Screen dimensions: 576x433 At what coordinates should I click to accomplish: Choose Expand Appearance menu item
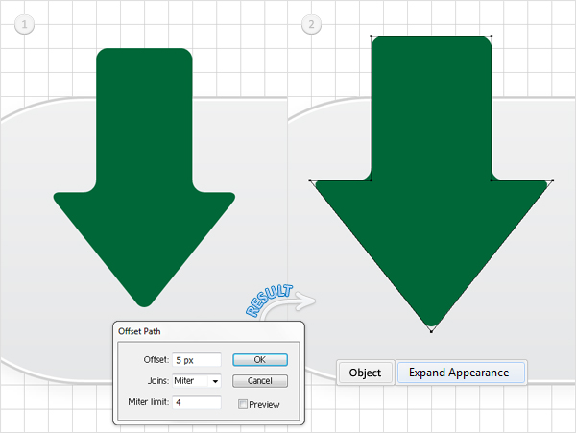[x=459, y=373]
